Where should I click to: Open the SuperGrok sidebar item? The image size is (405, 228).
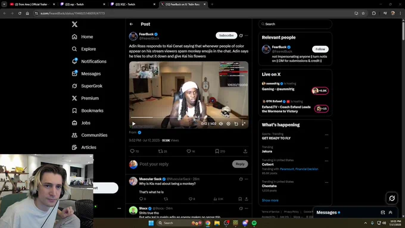point(88,86)
